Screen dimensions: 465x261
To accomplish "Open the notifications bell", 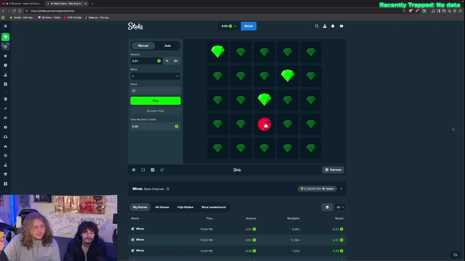I will [333, 26].
